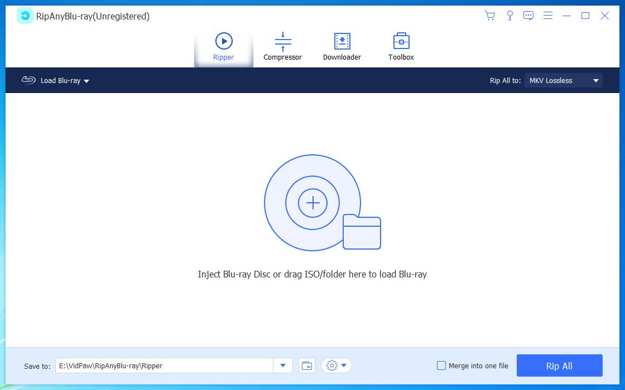Screen dimensions: 625x390
Task: Switch to the Downloader tab
Action: point(342,47)
